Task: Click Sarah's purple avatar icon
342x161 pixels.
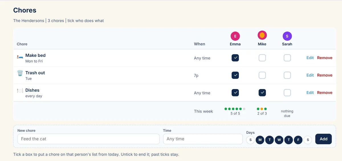Action: coord(287,36)
